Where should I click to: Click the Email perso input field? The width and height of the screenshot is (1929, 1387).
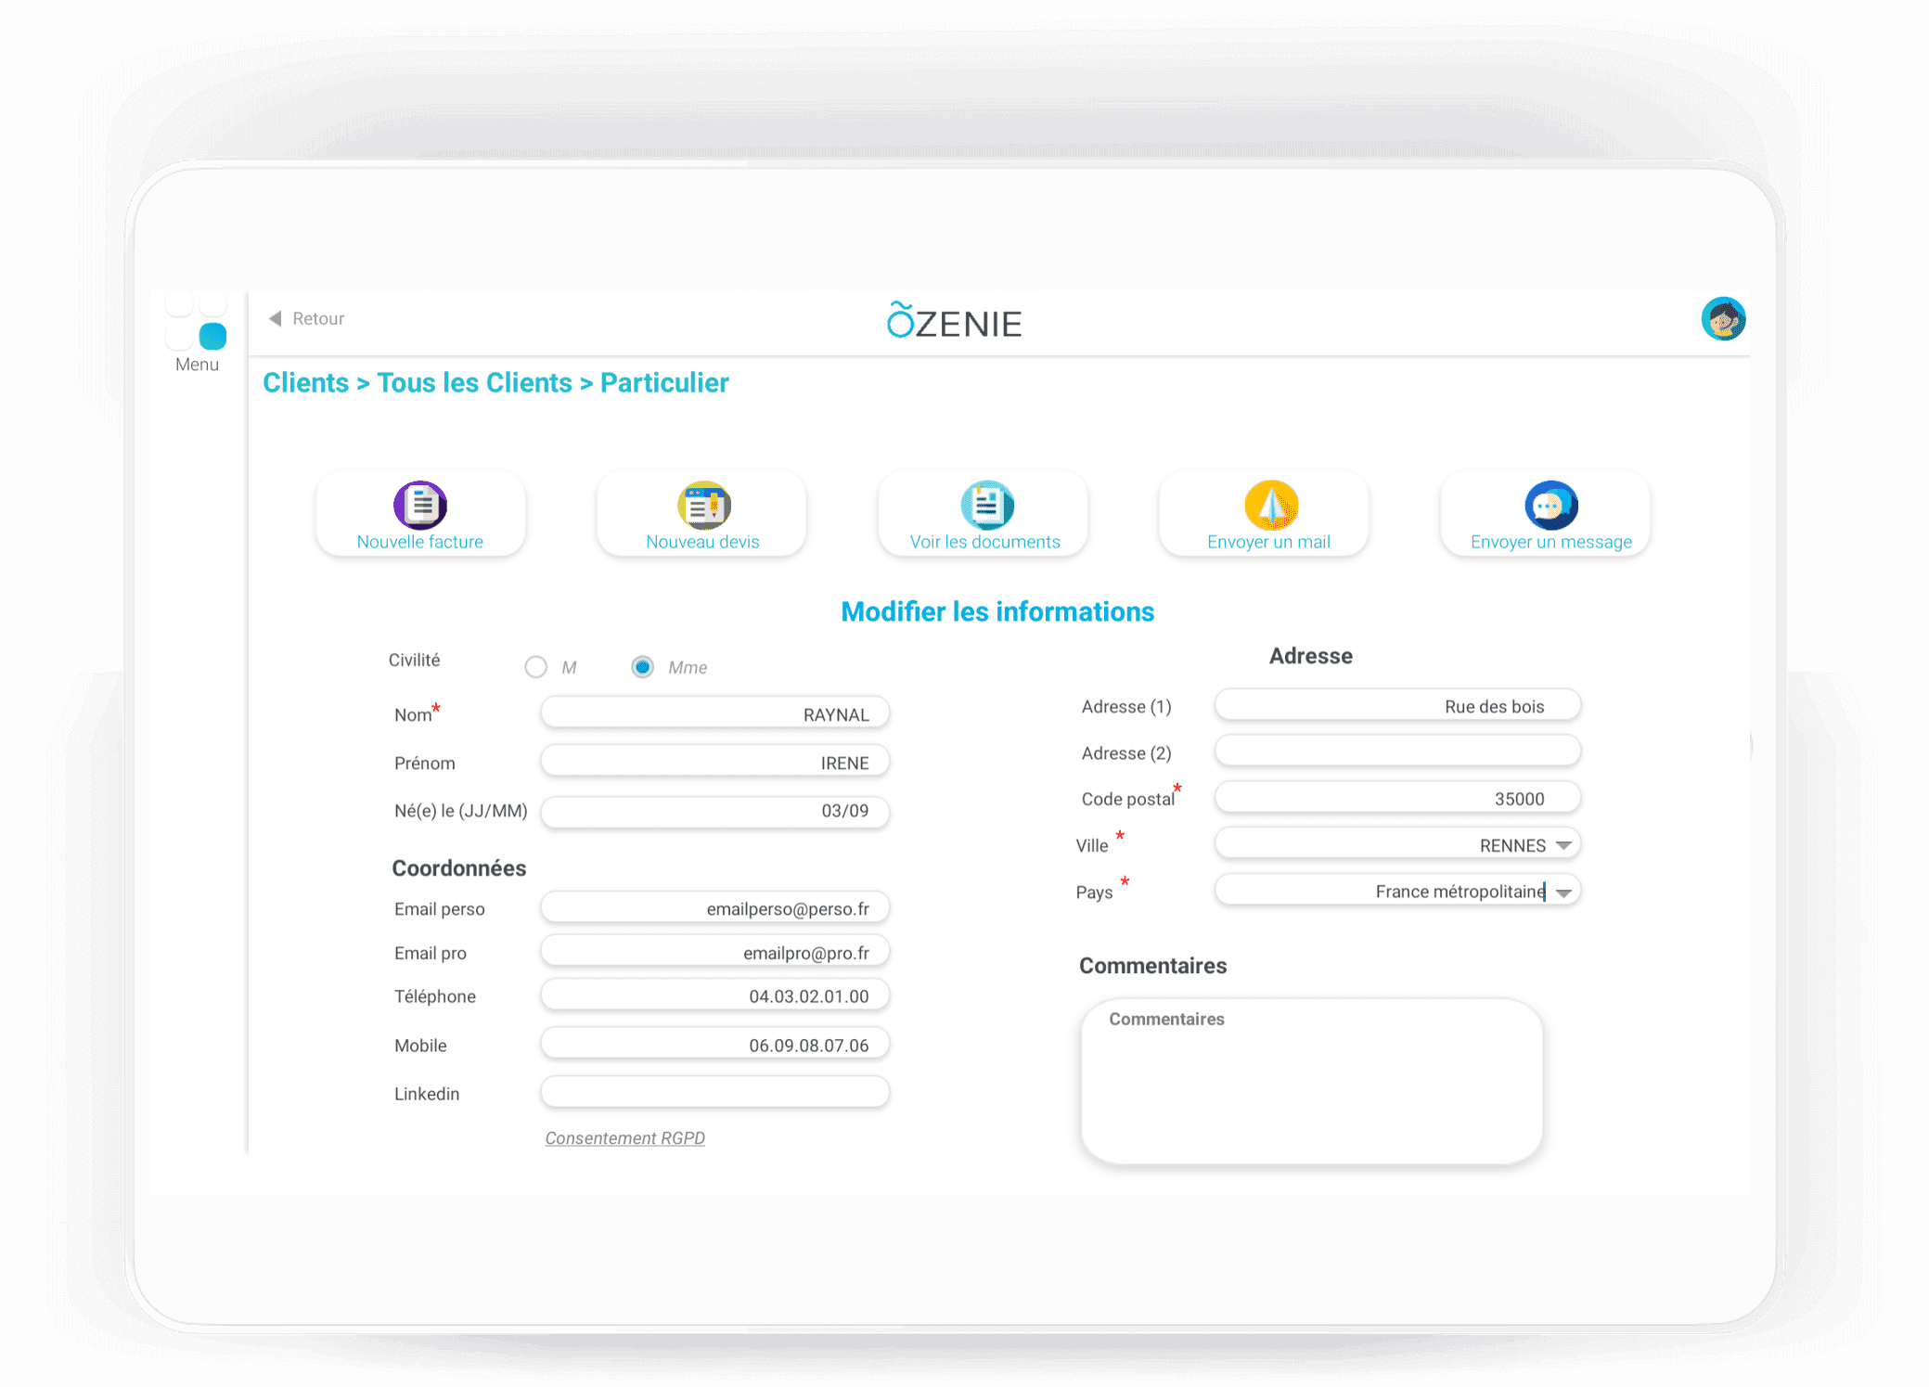(x=715, y=908)
